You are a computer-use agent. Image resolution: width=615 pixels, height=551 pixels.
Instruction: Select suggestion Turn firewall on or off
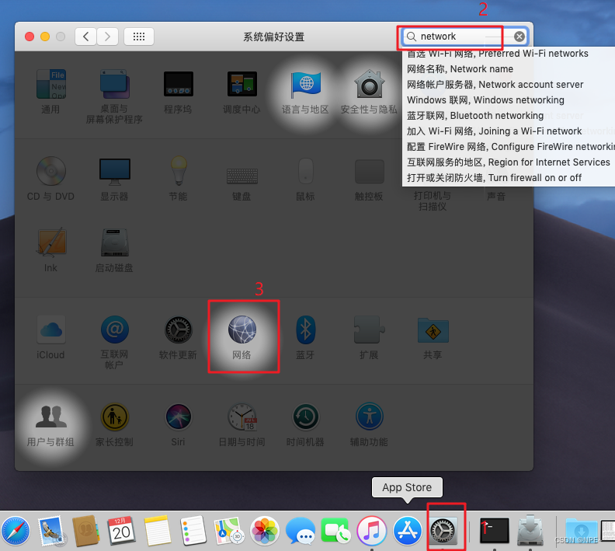(494, 178)
